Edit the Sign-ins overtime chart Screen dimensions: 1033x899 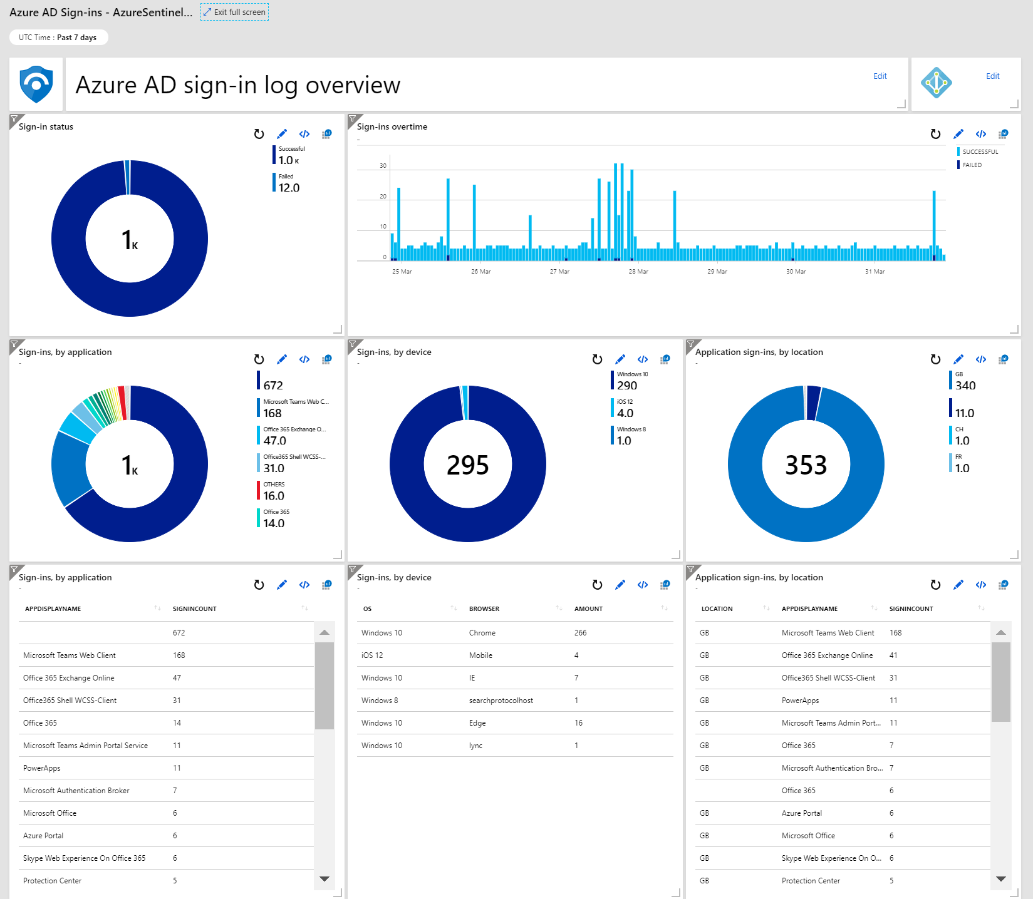pos(958,134)
